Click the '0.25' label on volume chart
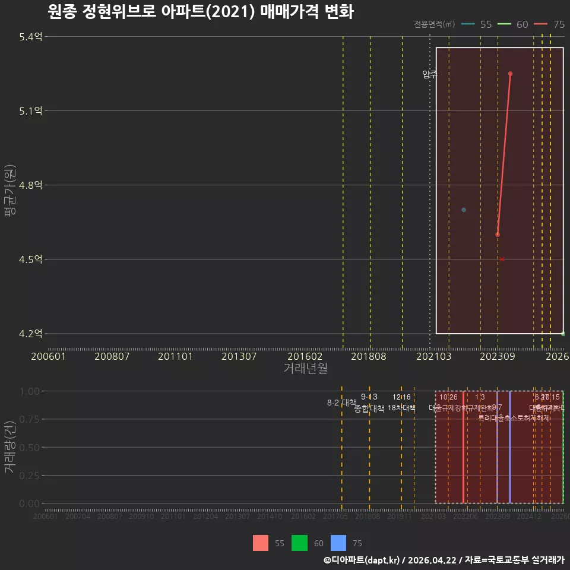 pyautogui.click(x=29, y=476)
